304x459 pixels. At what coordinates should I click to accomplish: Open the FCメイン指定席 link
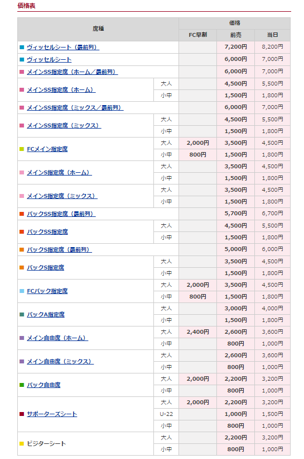click(x=47, y=149)
